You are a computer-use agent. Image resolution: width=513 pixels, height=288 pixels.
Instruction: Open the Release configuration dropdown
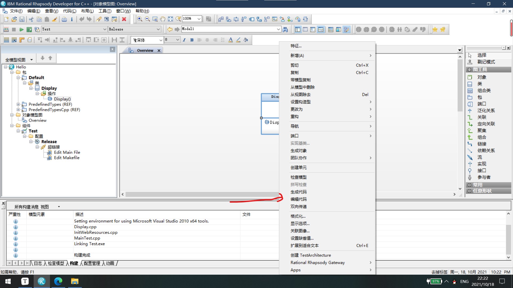(158, 29)
